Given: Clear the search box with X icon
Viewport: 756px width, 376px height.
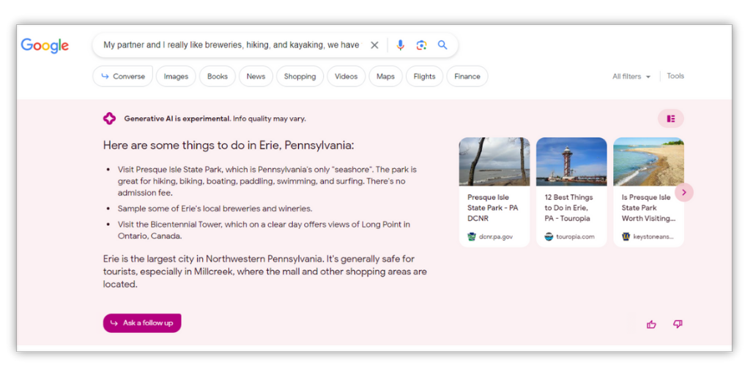Looking at the screenshot, I should (x=374, y=45).
